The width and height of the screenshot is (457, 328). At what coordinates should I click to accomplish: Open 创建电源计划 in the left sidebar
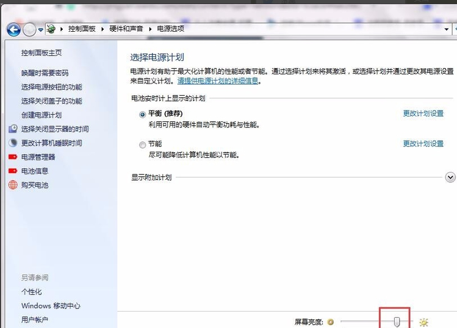click(41, 115)
